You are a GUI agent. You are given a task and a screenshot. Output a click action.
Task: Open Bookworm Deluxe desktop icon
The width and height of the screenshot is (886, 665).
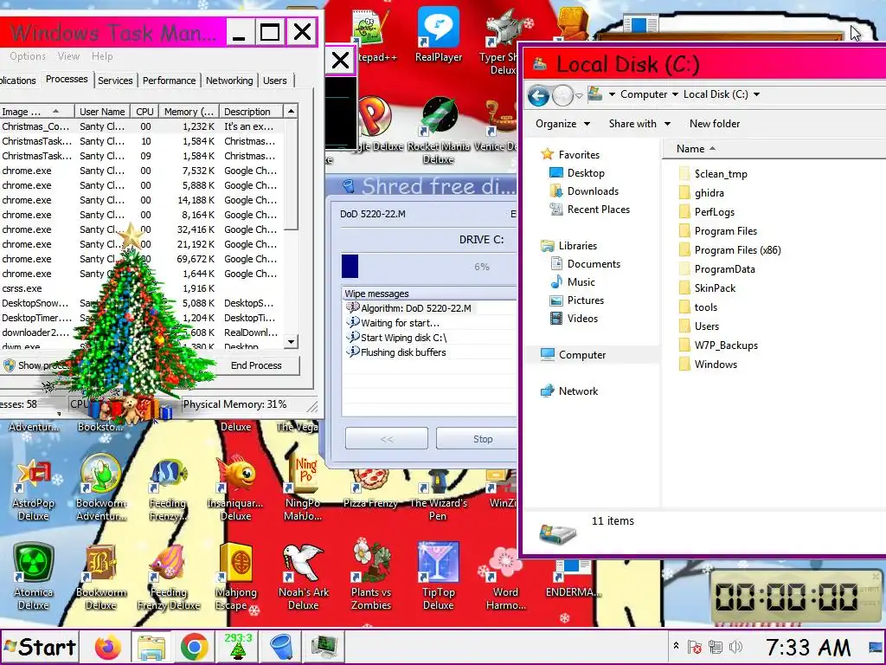point(101,577)
